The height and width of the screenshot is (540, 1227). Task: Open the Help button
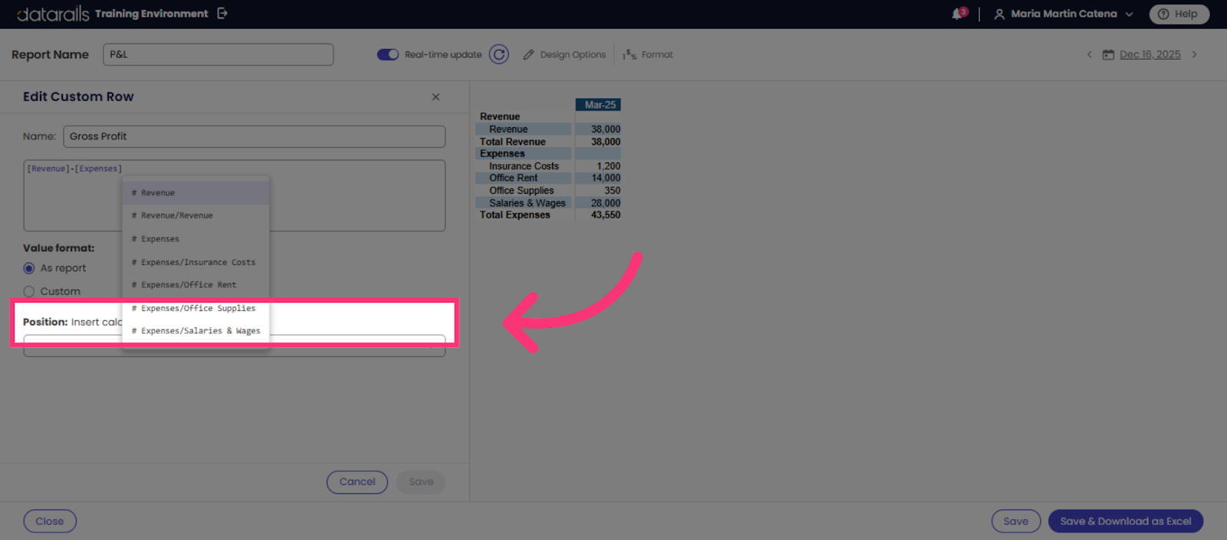pos(1179,14)
